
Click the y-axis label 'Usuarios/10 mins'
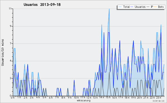coord(3,52)
